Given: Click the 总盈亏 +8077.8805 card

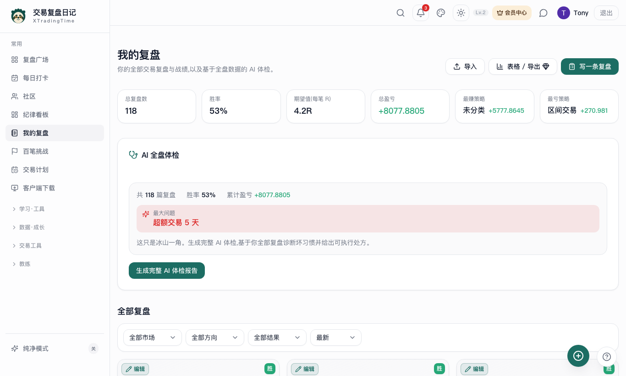Looking at the screenshot, I should 410,106.
